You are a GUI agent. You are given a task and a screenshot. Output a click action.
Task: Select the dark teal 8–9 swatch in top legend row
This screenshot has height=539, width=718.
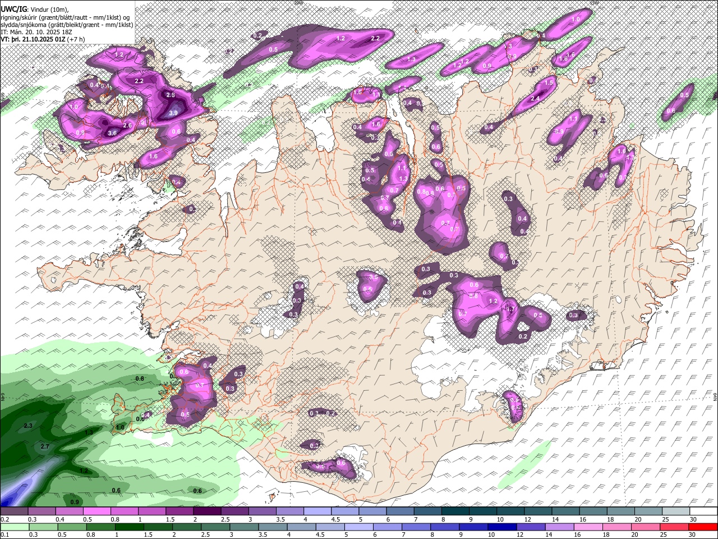click(455, 511)
